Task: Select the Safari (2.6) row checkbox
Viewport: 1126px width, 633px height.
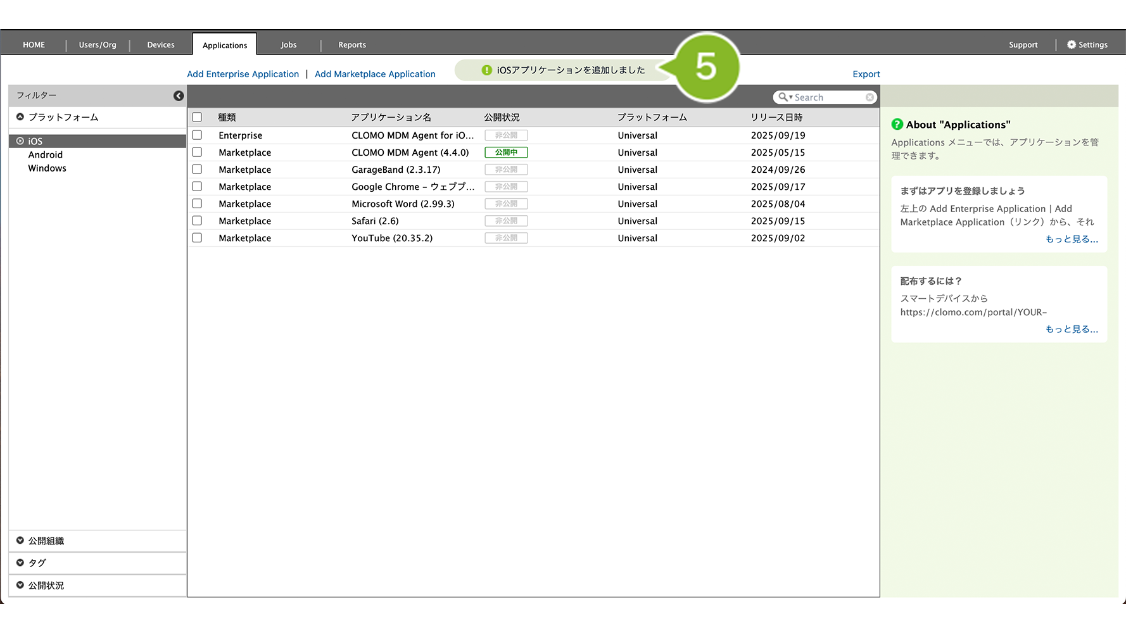Action: (x=197, y=221)
